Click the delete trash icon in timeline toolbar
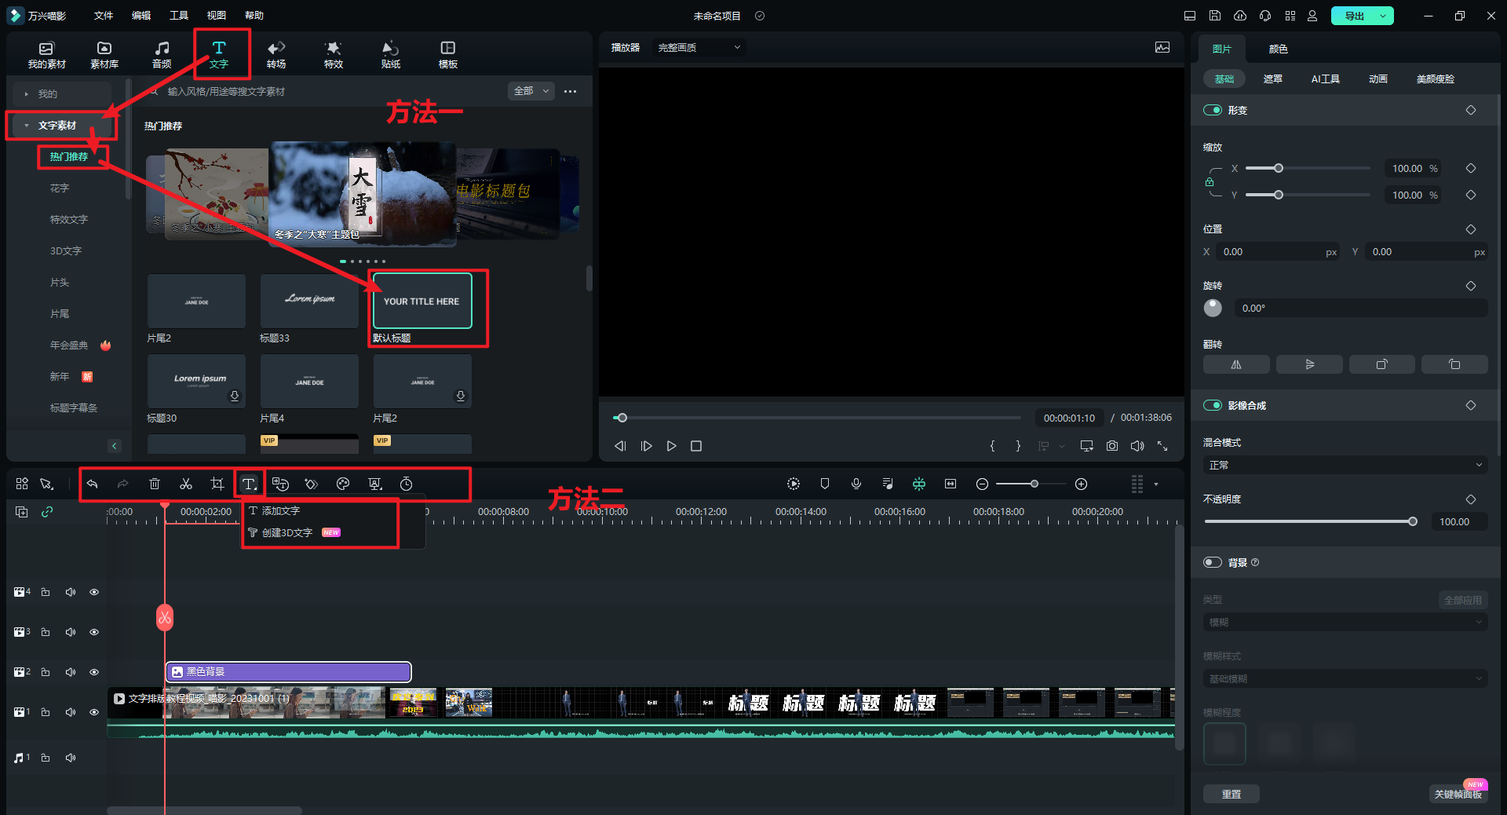The image size is (1507, 815). [x=155, y=484]
